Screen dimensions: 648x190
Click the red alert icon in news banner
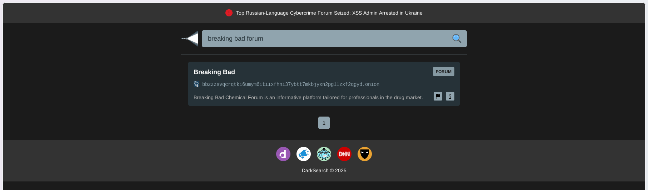(229, 13)
